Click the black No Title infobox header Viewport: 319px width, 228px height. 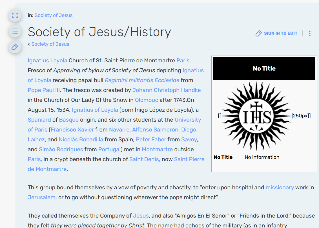[264, 69]
